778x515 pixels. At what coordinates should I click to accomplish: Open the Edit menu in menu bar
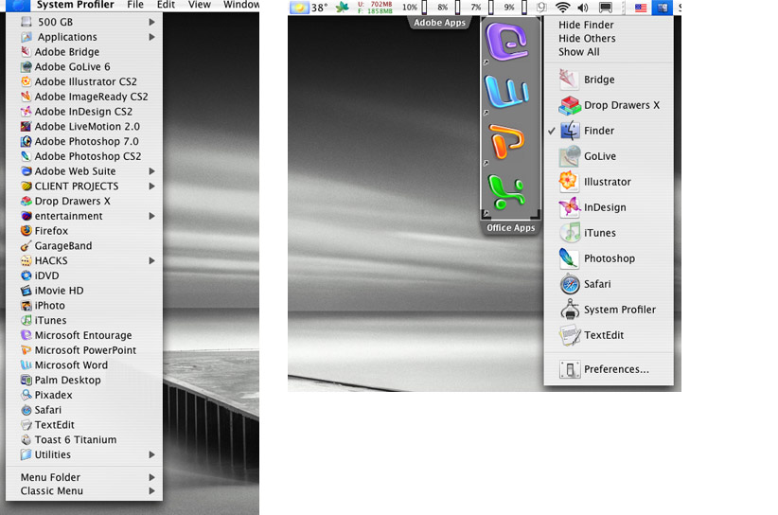(x=166, y=5)
